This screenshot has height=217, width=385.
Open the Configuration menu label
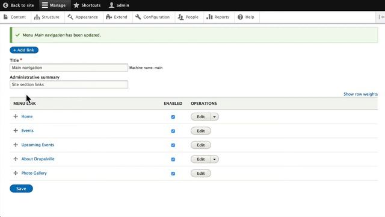click(x=156, y=17)
